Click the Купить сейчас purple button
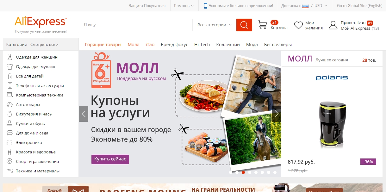386x192 pixels. [x=110, y=159]
